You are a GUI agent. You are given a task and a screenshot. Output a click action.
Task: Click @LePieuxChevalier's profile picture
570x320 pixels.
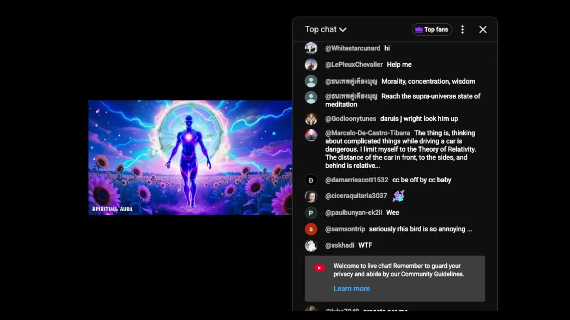[311, 64]
